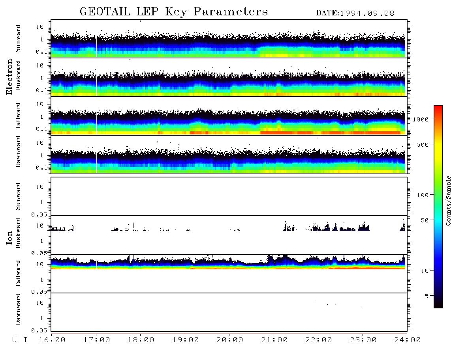Screen dimensions: 451x347
Task: Click the 17:00 time axis label
Action: [97, 340]
